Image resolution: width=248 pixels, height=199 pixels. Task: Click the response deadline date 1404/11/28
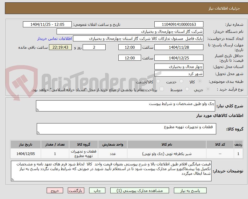coord(179,47)
